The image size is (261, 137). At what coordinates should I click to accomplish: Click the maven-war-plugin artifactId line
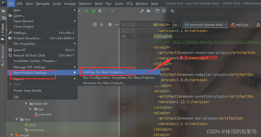[200, 119]
